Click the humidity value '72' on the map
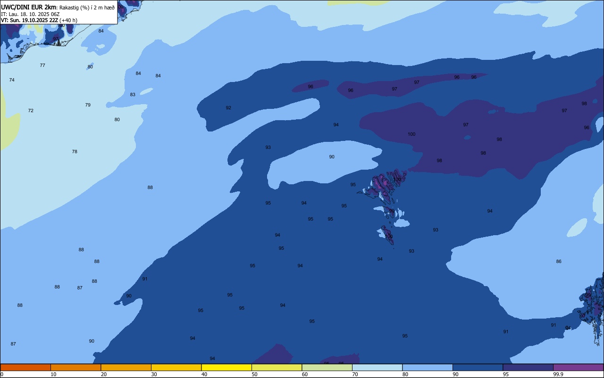The width and height of the screenshot is (604, 378). (x=31, y=111)
